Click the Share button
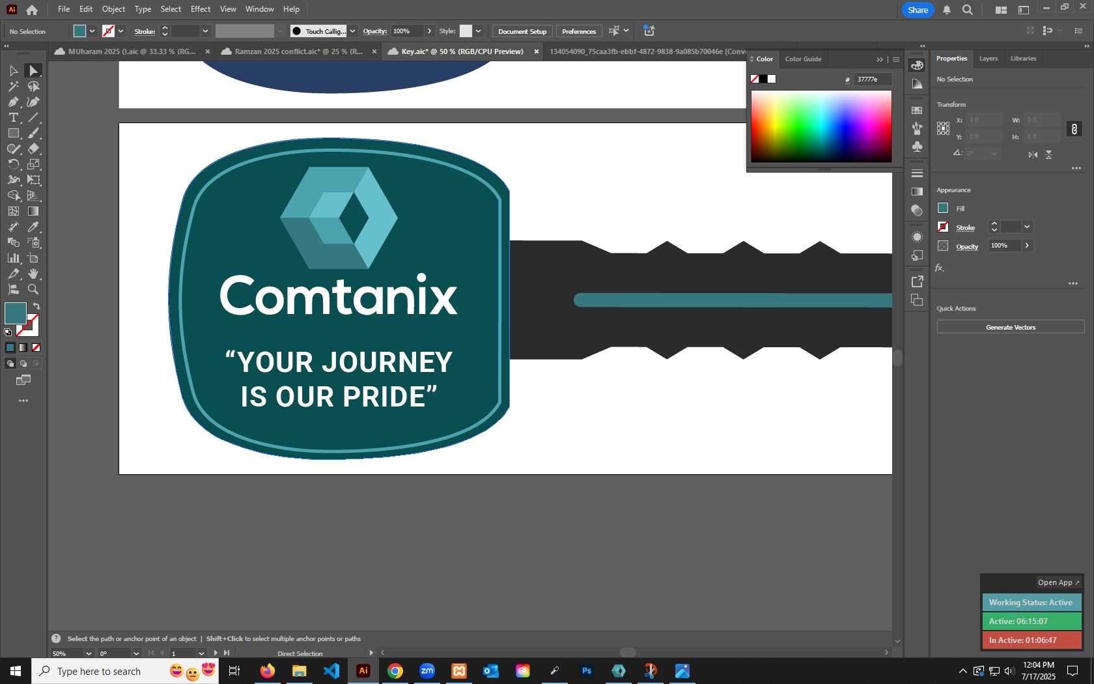The height and width of the screenshot is (684, 1094). click(918, 10)
